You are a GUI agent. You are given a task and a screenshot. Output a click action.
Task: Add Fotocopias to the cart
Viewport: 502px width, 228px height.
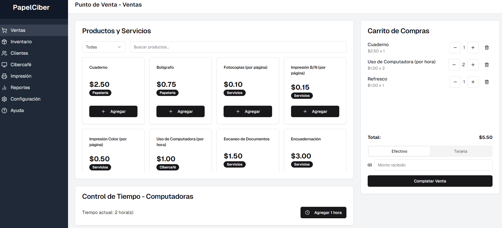click(x=248, y=111)
